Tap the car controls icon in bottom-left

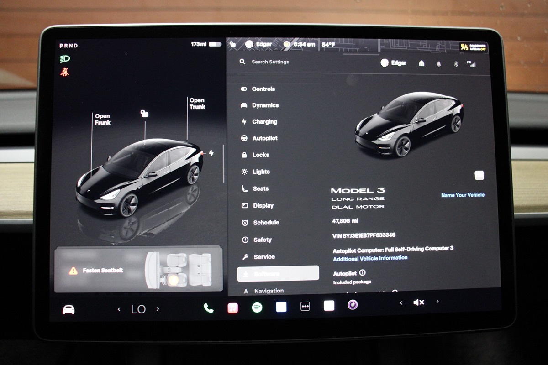68,310
